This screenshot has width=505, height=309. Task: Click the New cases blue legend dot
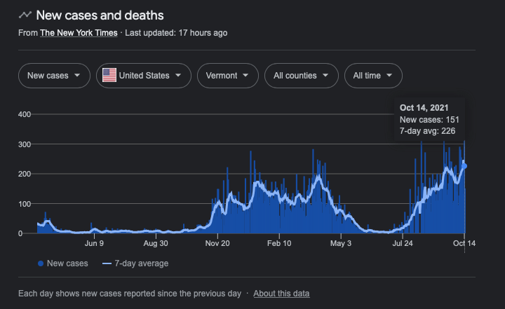pos(40,263)
